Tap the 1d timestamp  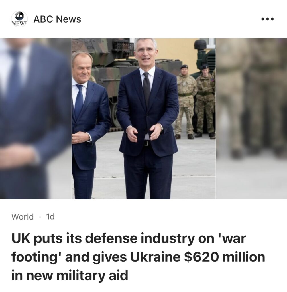point(50,217)
